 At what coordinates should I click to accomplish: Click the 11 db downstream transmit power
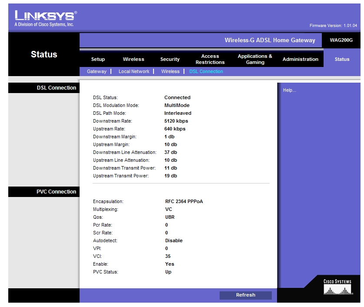coord(170,168)
